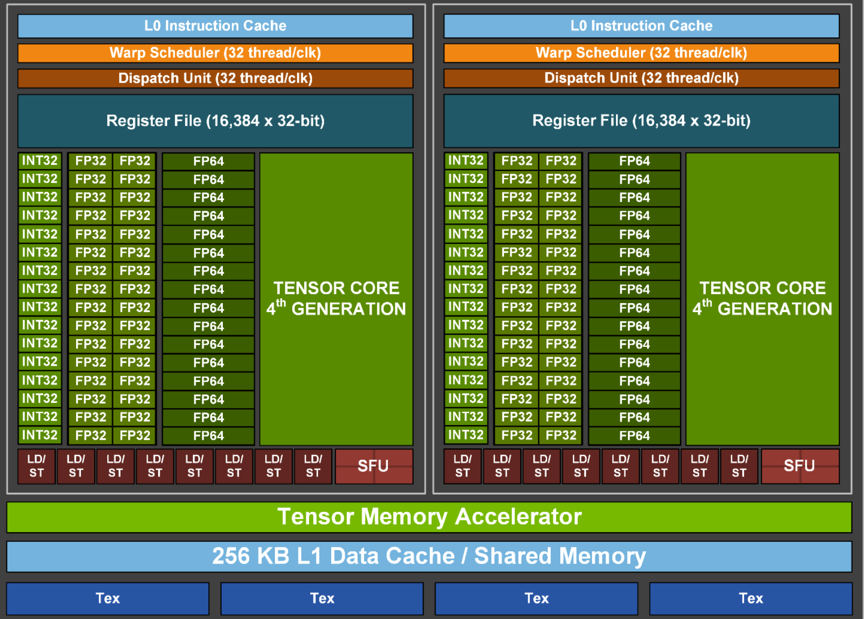This screenshot has height=619, width=864.
Task: Click the right Tensor Core 4th Generation block
Action: [x=763, y=299]
